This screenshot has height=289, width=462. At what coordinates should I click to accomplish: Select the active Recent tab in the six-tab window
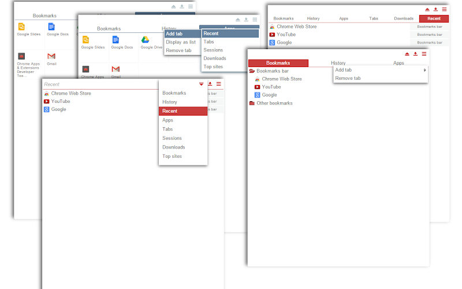pos(434,18)
